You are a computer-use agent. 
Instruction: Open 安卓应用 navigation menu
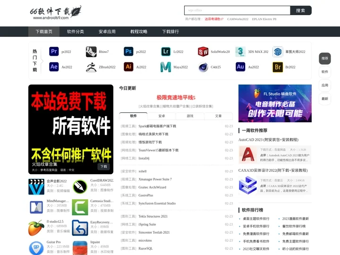pyautogui.click(x=107, y=32)
